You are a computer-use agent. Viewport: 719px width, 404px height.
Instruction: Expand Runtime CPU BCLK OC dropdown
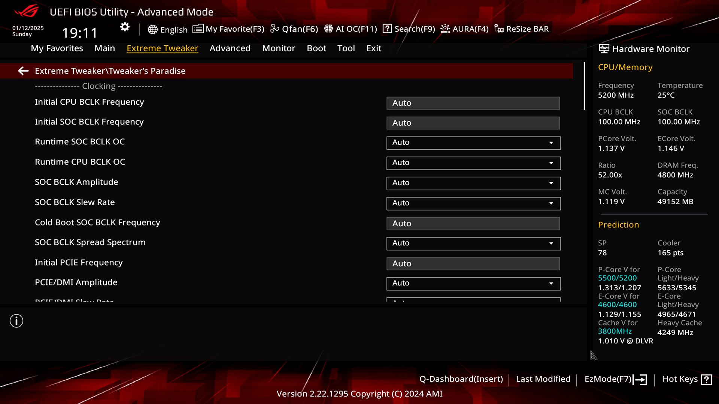coord(551,162)
